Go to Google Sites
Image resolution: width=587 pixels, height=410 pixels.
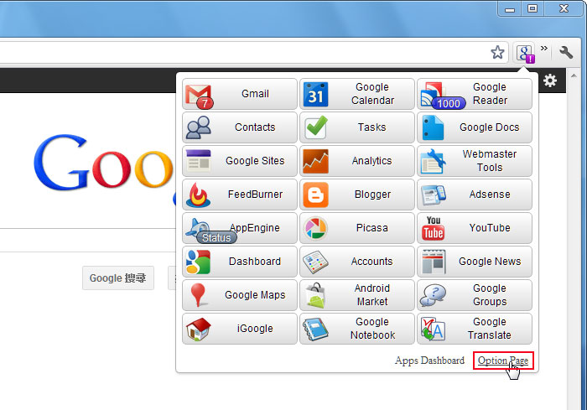(x=240, y=161)
